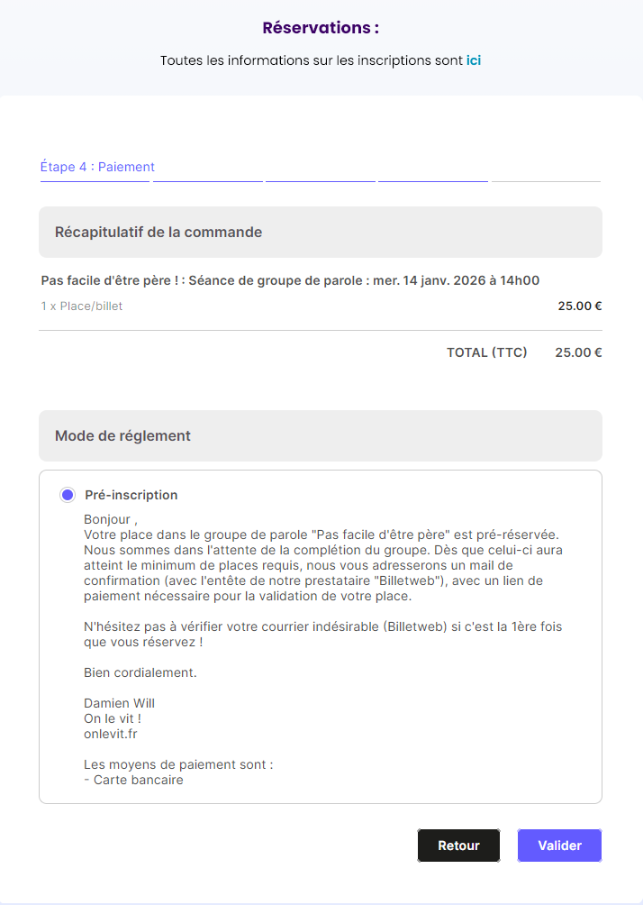This screenshot has height=905, width=643.
Task: Go back with the Retour button
Action: (x=458, y=846)
